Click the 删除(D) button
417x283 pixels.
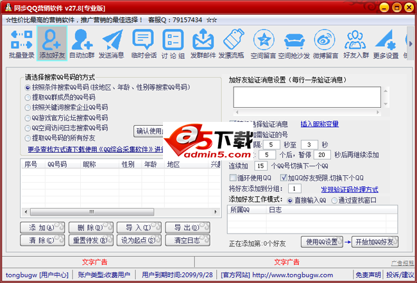91,228
